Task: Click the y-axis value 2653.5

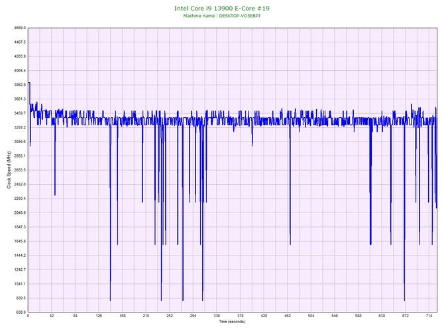Action: [20, 170]
